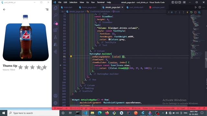Click the Type here to search box
Screen dimensions: 207x116
point(33,113)
